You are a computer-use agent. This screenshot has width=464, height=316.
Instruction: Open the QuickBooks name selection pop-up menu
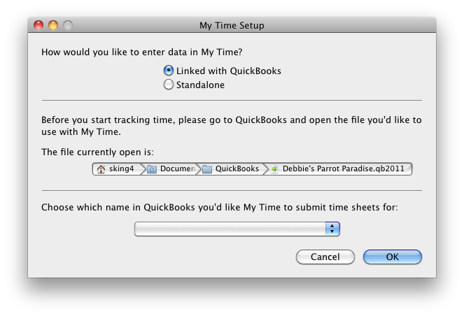click(x=237, y=229)
